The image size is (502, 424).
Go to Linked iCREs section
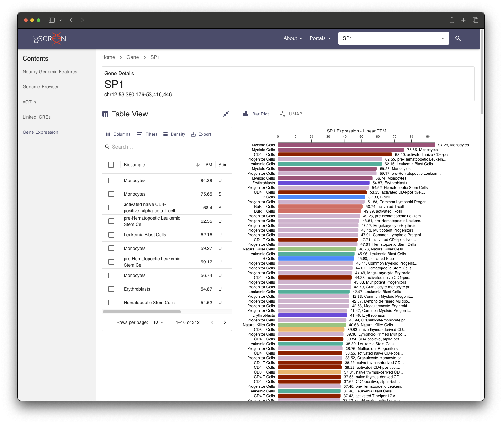pyautogui.click(x=37, y=117)
